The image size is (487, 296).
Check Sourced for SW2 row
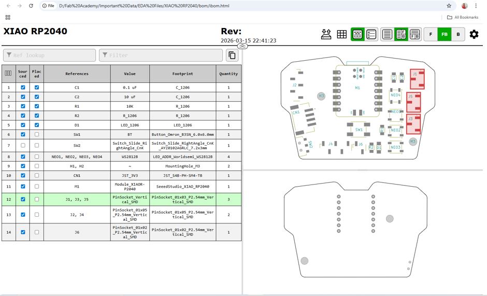pyautogui.click(x=23, y=145)
